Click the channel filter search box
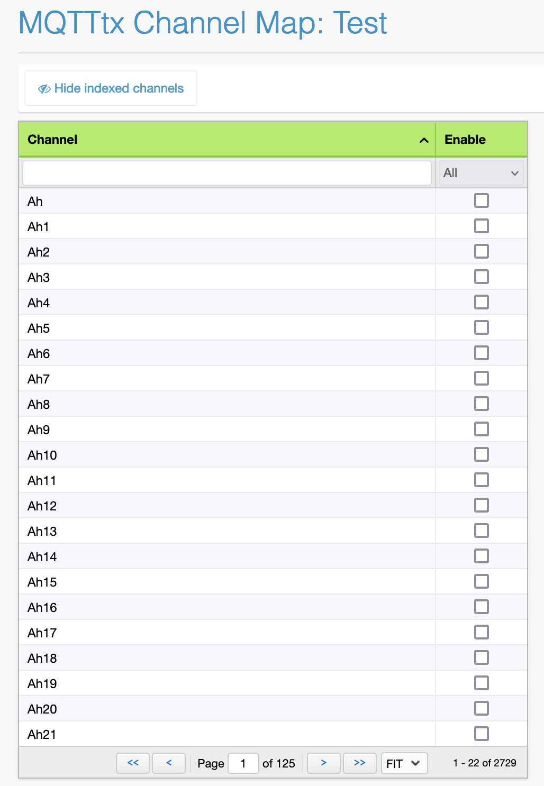Image resolution: width=544 pixels, height=786 pixels. tap(226, 172)
